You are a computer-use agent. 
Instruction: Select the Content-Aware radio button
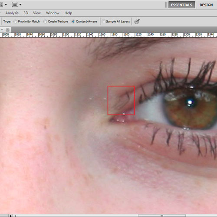click(73, 22)
